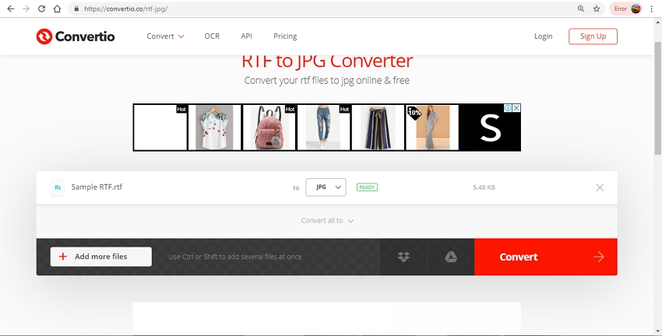The image size is (662, 336).
Task: Expand the Convert all to menu
Action: [327, 221]
